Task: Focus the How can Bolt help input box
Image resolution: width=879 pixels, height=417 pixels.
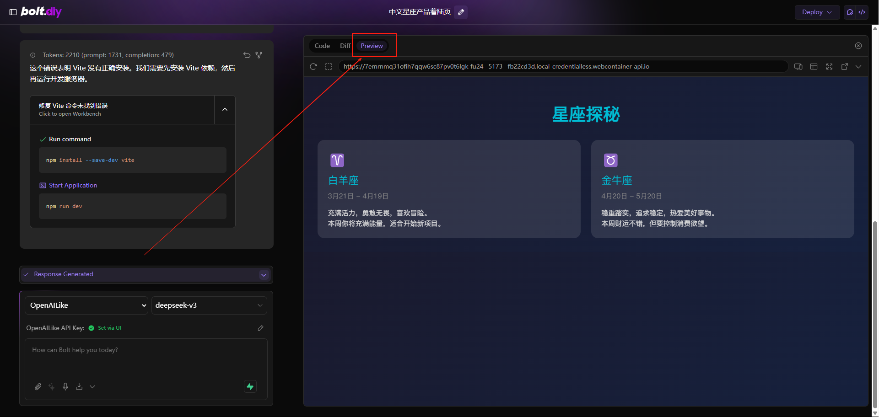Action: tap(146, 358)
